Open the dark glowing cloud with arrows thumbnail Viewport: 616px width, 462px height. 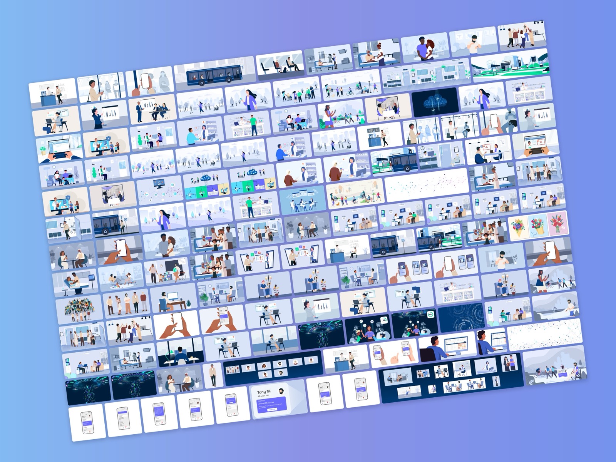(435, 102)
